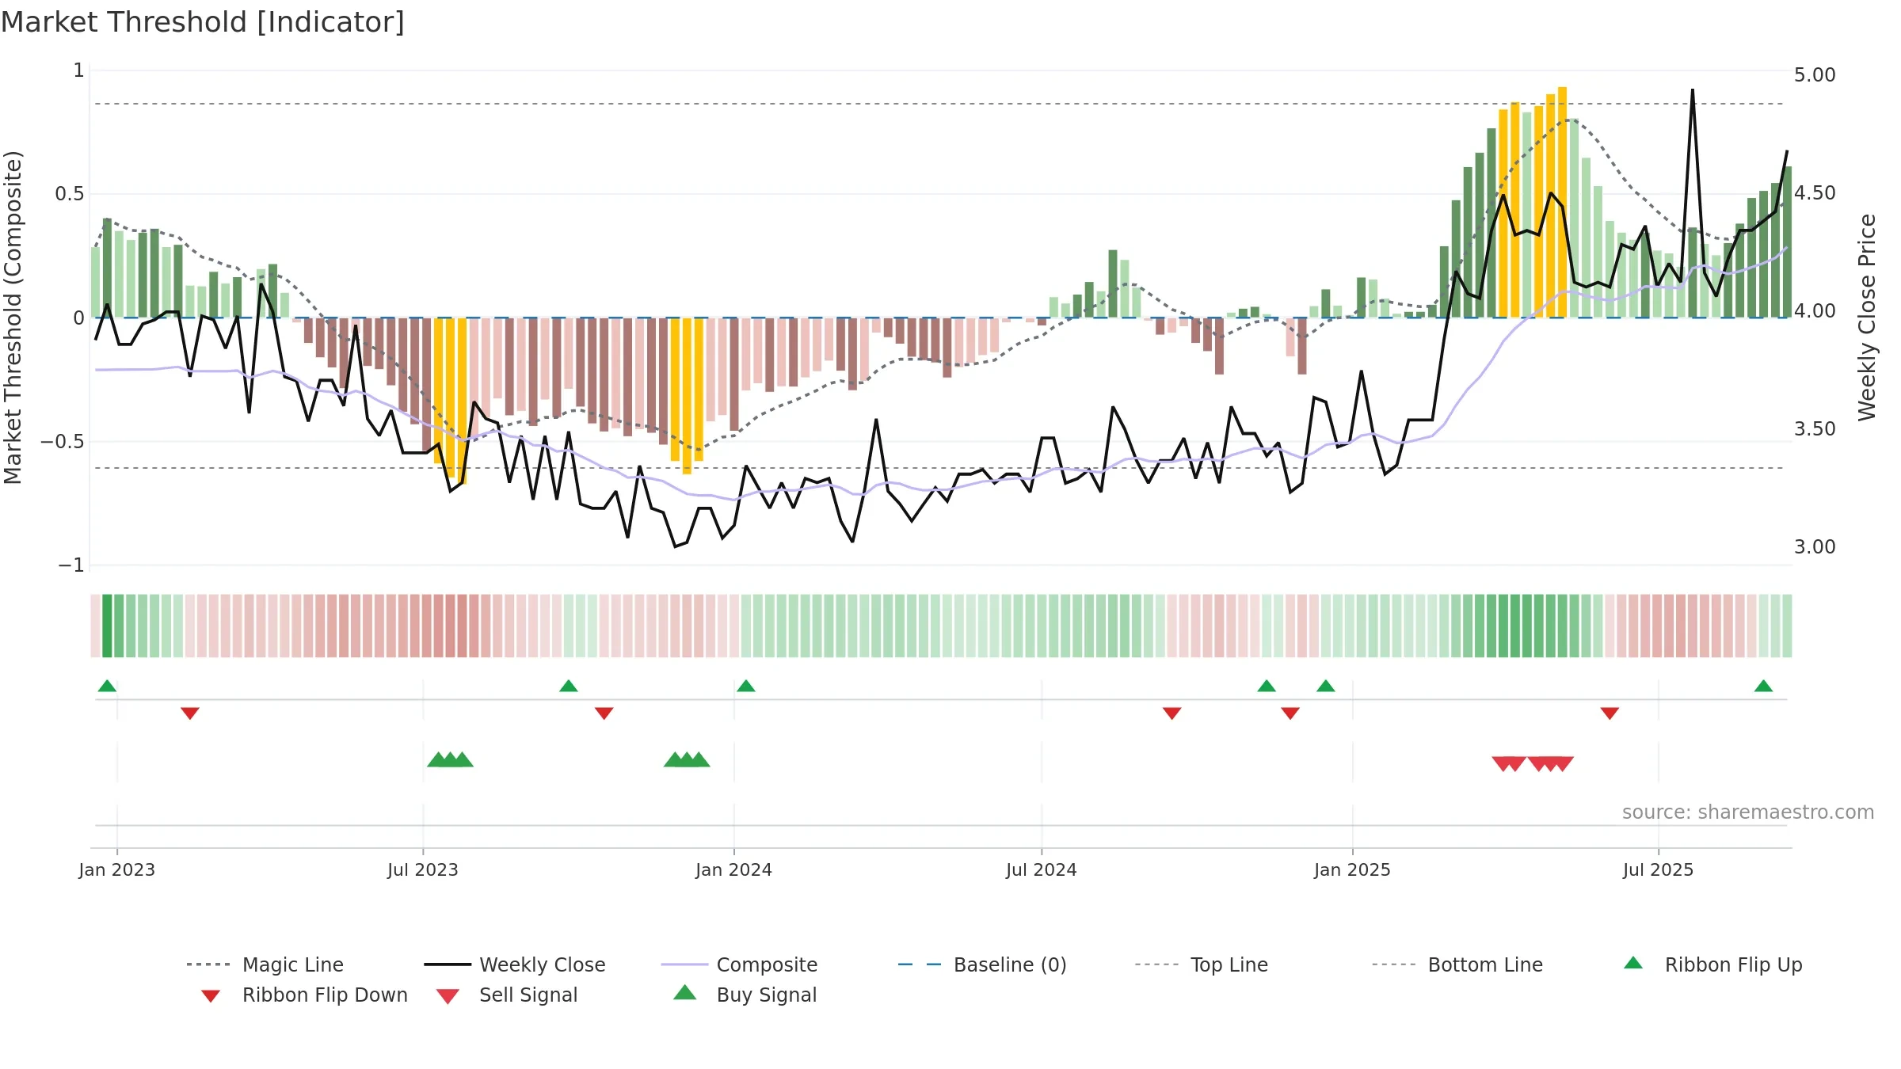Click the tallest yellow bar near May 2025
Image resolution: width=1901 pixels, height=1069 pixels.
pyautogui.click(x=1562, y=202)
